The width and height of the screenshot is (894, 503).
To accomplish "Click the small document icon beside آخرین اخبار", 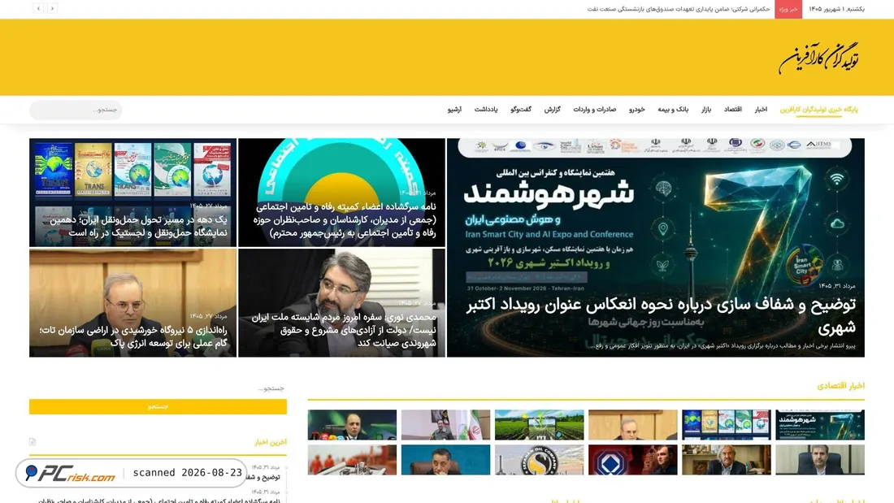I will point(33,441).
